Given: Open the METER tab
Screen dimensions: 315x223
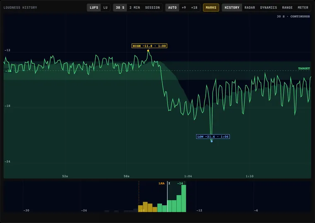Looking at the screenshot, I should click(303, 7).
